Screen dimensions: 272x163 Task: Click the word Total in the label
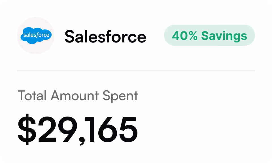point(32,95)
